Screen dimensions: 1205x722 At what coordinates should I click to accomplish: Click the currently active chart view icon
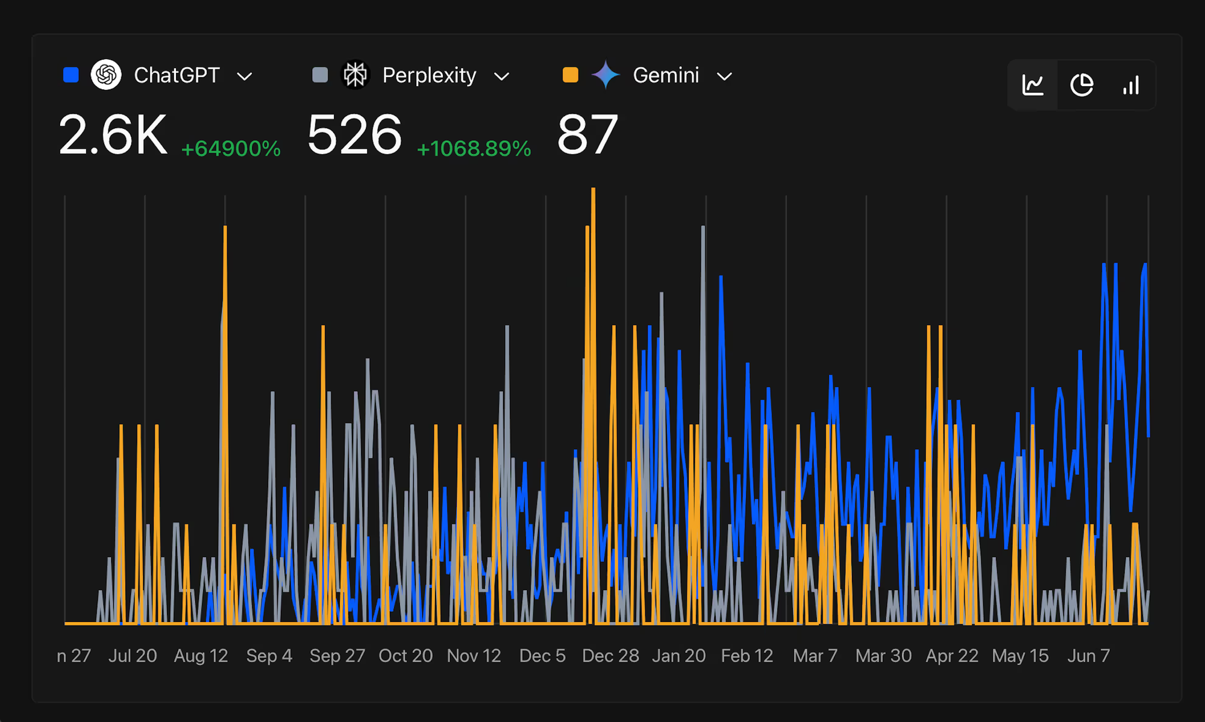pos(1034,85)
